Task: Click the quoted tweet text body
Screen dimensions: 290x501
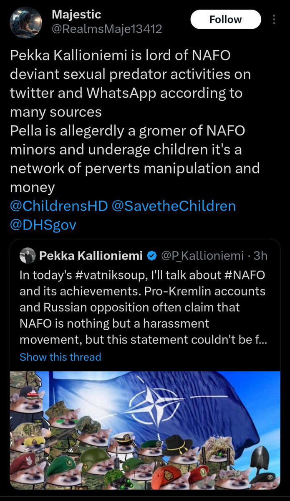Action: coord(142,307)
